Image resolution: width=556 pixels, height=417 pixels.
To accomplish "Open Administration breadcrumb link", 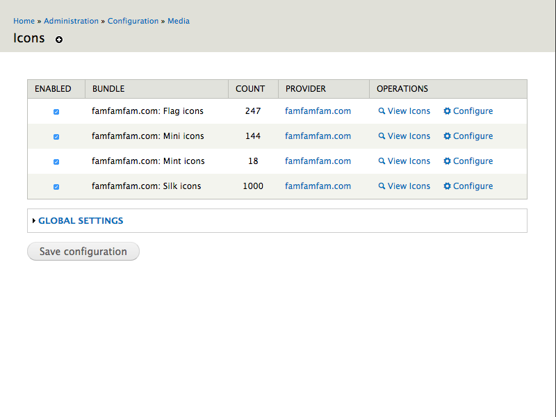I will pos(71,21).
